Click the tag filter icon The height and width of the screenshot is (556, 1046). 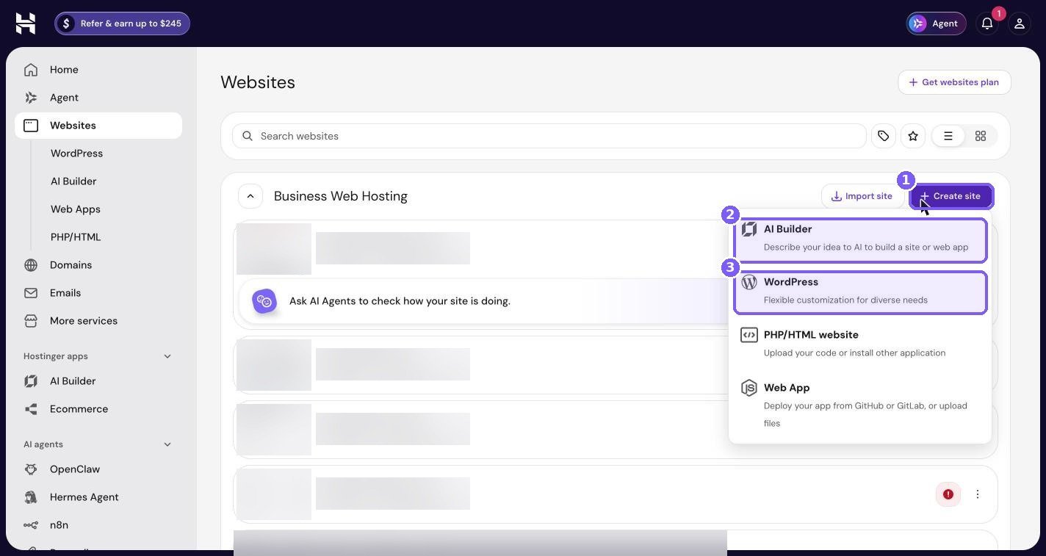coord(884,136)
